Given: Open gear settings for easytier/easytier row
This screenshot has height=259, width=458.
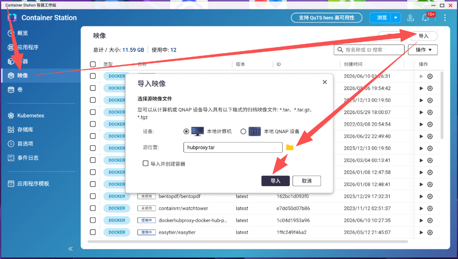Looking at the screenshot, I should (430, 232).
